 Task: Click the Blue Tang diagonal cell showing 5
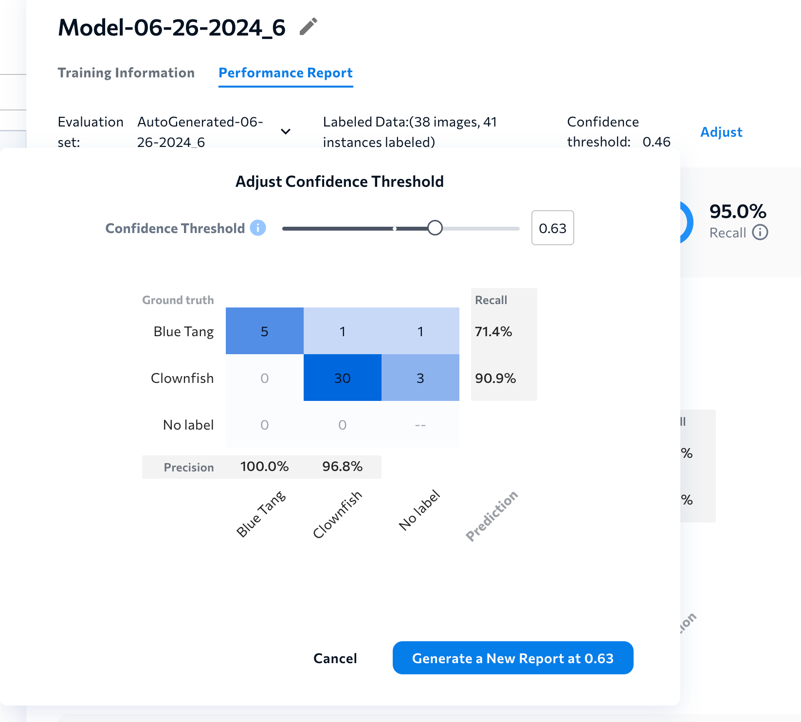click(x=264, y=331)
